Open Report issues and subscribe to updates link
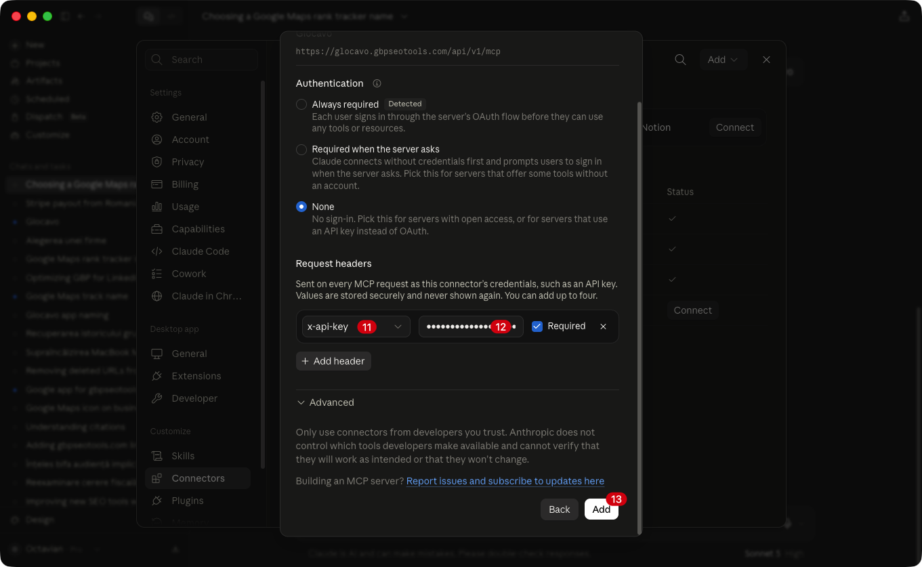This screenshot has width=922, height=567. point(505,481)
